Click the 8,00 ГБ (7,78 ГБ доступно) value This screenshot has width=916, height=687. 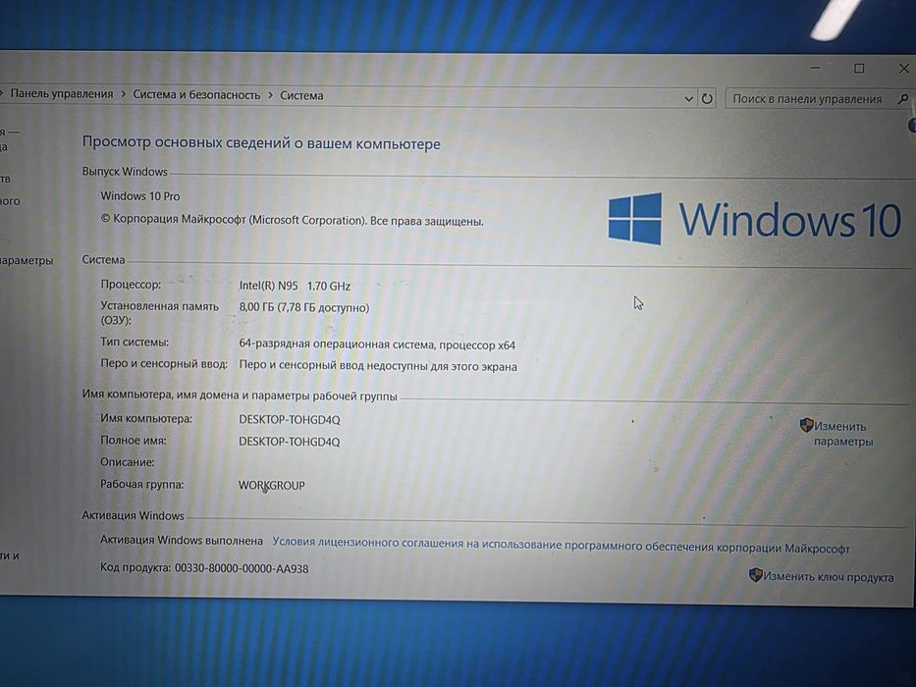304,307
